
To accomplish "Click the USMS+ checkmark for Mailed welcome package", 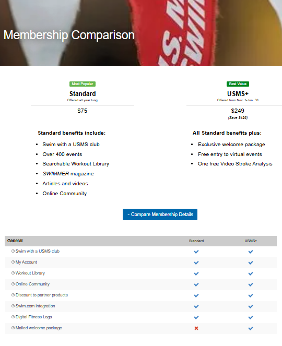I will pyautogui.click(x=251, y=328).
